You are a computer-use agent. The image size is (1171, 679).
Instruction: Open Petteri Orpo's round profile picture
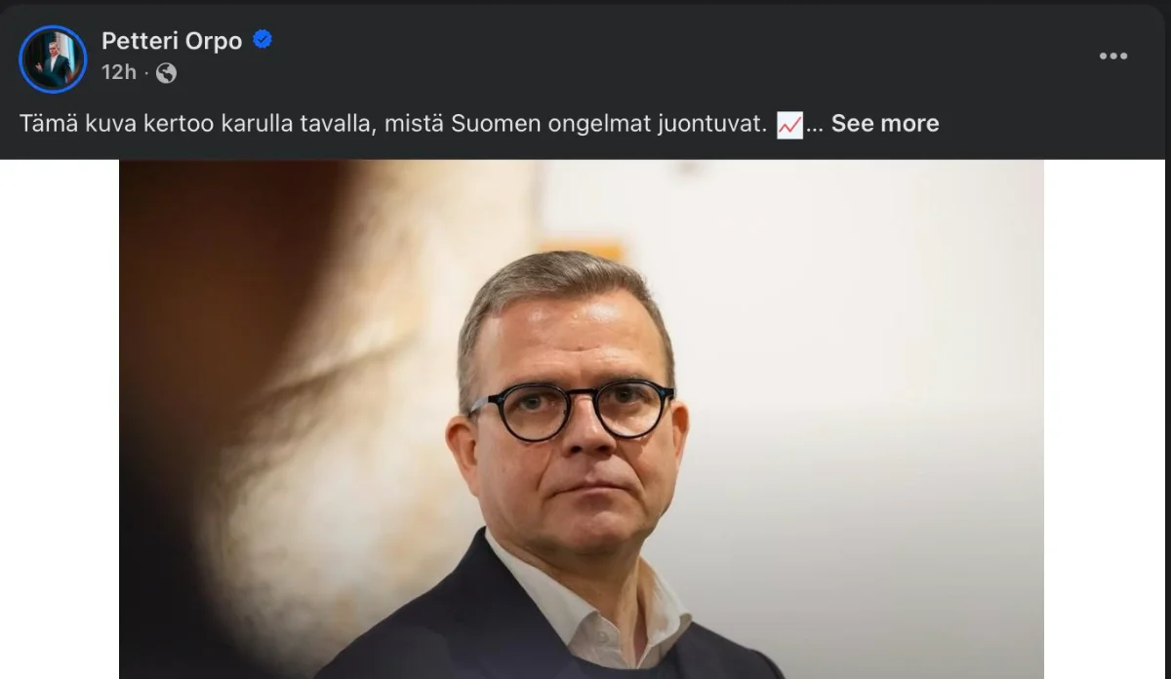(x=53, y=59)
